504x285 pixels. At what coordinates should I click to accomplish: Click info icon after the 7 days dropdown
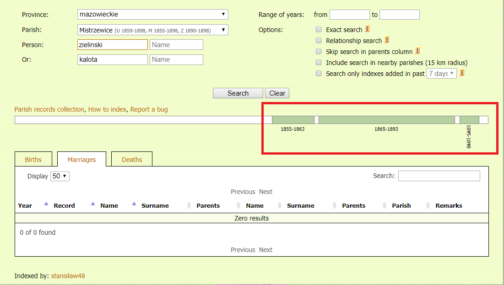click(462, 73)
